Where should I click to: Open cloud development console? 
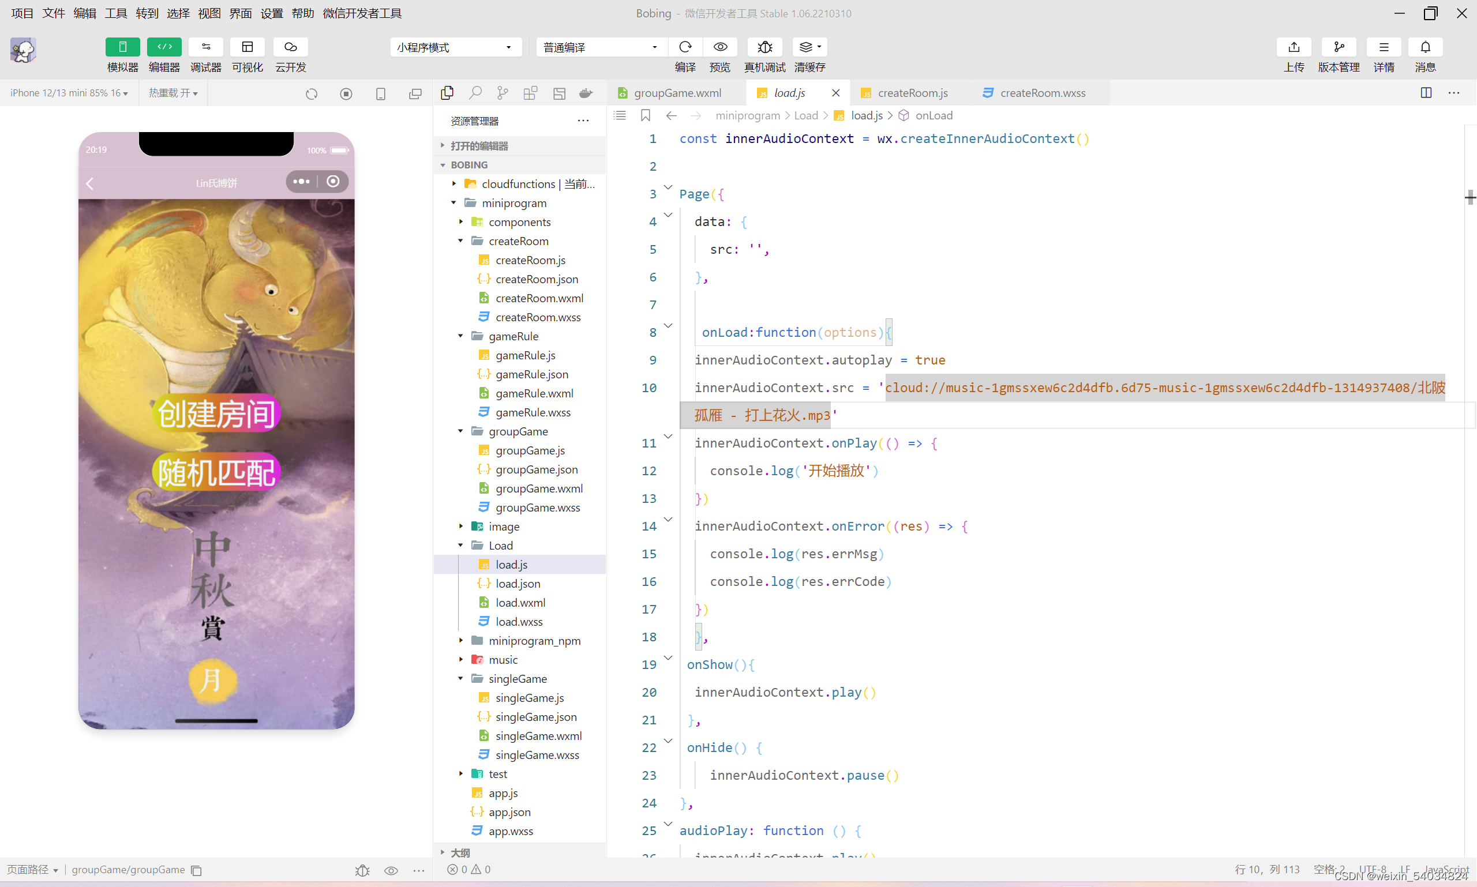click(x=291, y=47)
